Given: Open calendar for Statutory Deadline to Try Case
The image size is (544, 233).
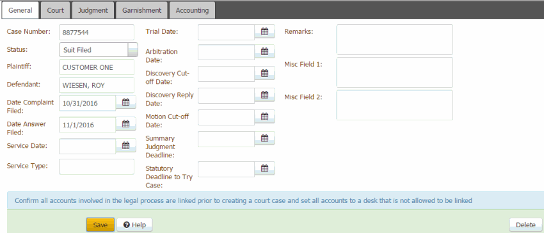Looking at the screenshot, I should pos(265,168).
